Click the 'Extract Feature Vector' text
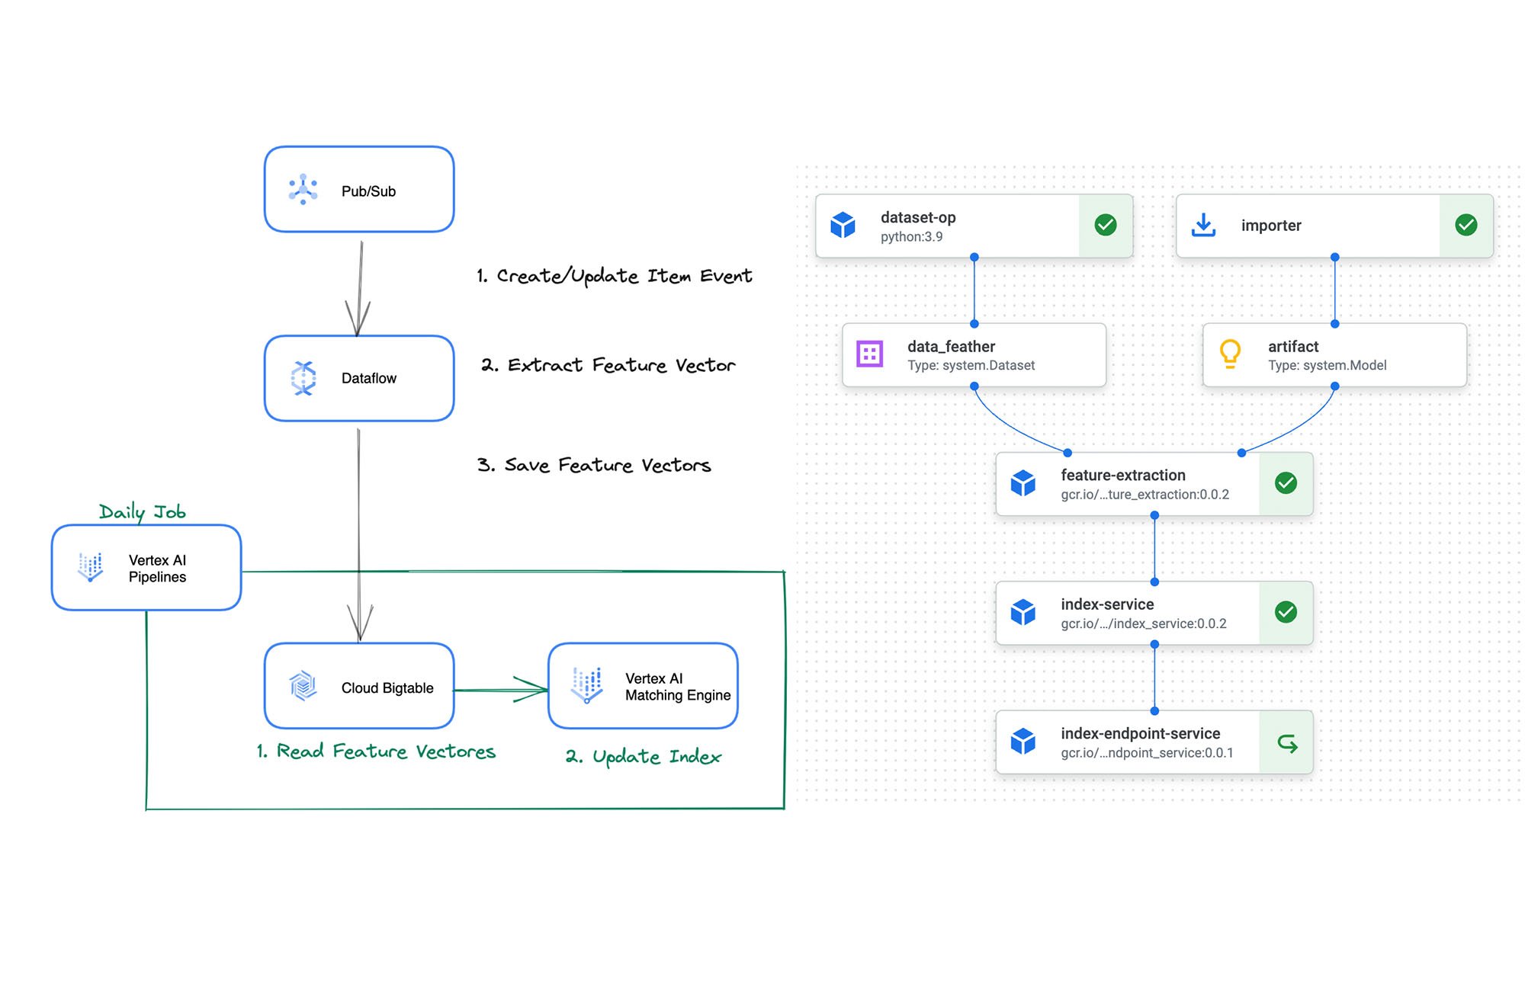 coord(621,365)
